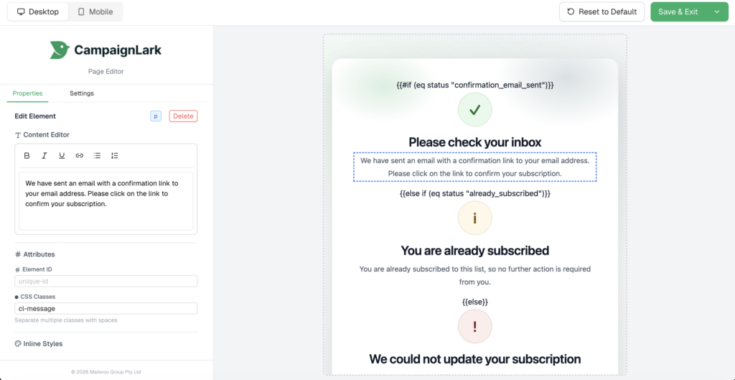Click the Element ID input field

[x=106, y=282]
